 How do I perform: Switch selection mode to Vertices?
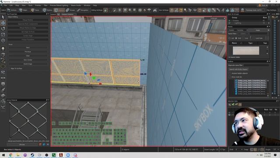tap(12, 10)
